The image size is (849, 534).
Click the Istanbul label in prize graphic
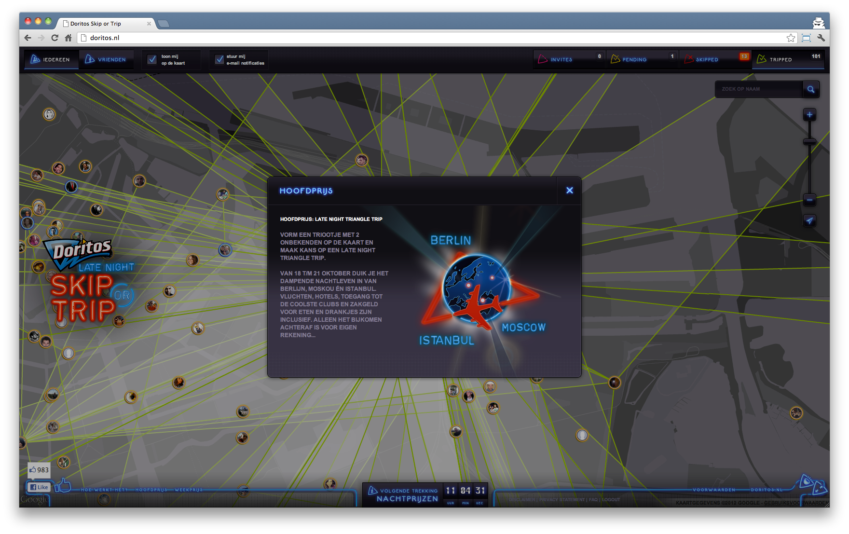click(447, 341)
